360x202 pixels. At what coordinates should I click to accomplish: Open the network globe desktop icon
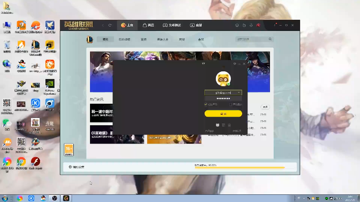tap(7, 66)
